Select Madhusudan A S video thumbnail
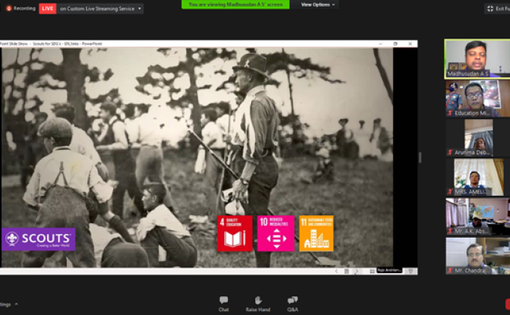Screen dimensions: 510x315 pyautogui.click(x=477, y=58)
